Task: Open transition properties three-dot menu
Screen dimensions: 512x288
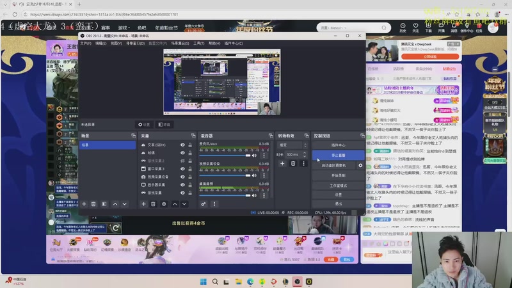Action: (x=303, y=164)
